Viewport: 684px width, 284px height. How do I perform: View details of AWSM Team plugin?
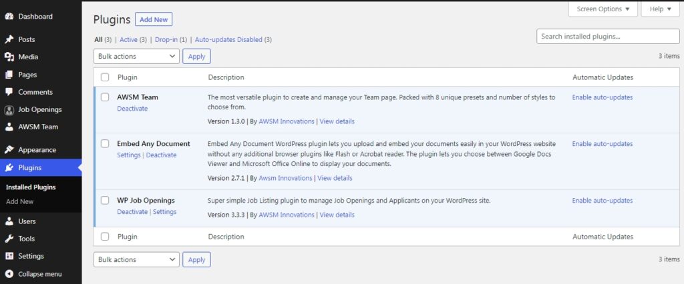[x=337, y=121]
